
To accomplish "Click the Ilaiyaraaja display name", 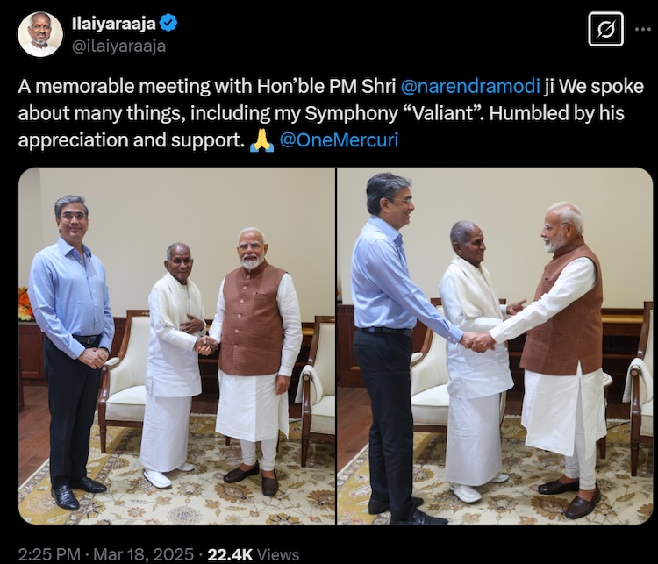I will coord(114,24).
